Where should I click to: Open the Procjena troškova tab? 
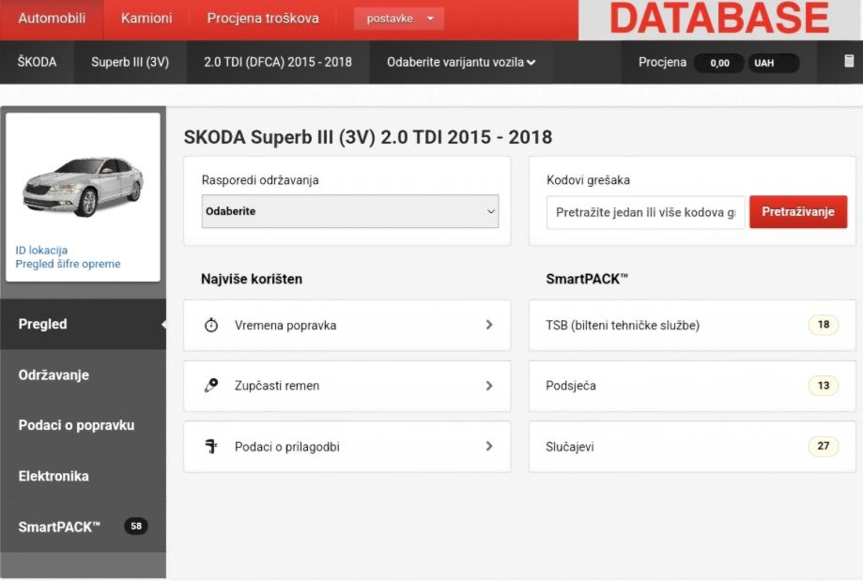263,18
